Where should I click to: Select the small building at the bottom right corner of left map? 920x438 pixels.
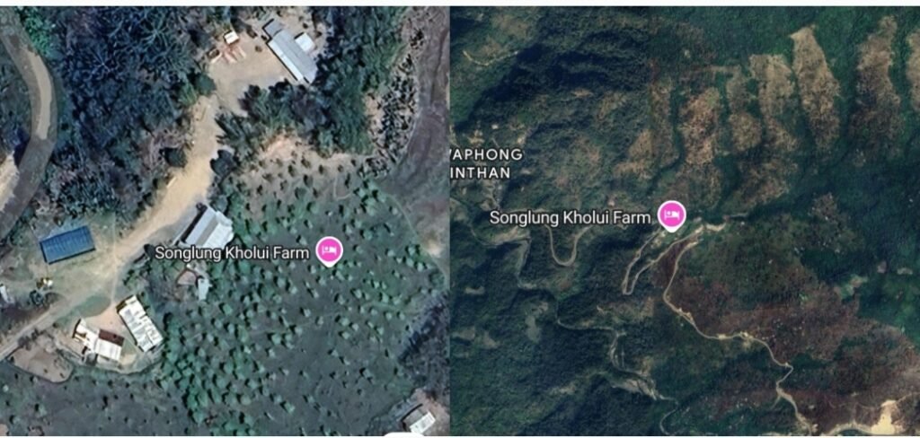pyautogui.click(x=419, y=420)
